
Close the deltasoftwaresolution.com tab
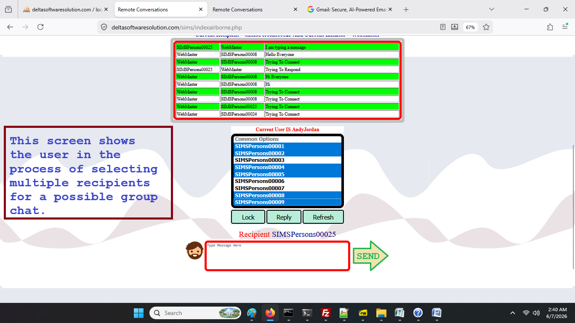pos(106,9)
